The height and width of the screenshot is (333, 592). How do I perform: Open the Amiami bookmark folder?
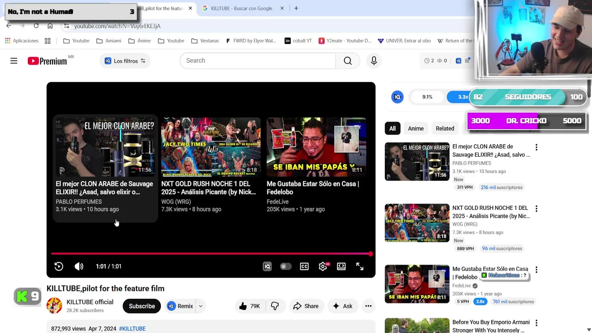(x=109, y=41)
